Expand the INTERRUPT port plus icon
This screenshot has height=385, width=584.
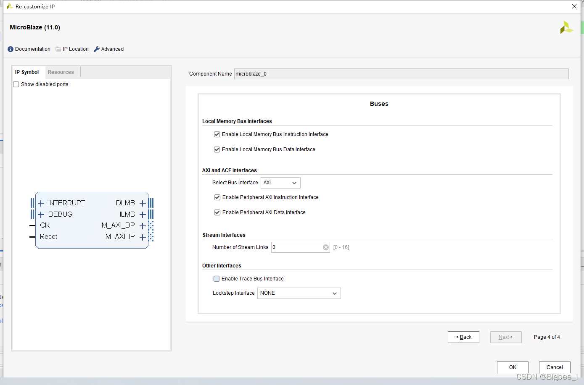41,203
